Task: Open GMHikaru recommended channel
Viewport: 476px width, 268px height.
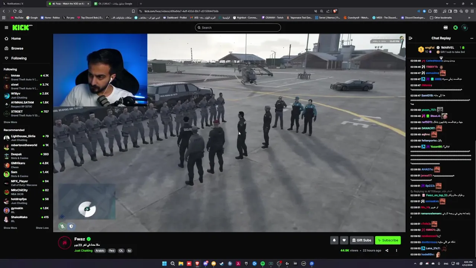Action: [26, 165]
